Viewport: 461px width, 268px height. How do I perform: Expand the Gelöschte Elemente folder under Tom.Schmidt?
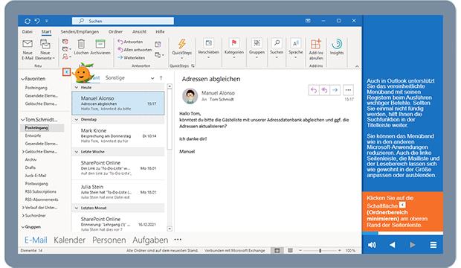23,151
